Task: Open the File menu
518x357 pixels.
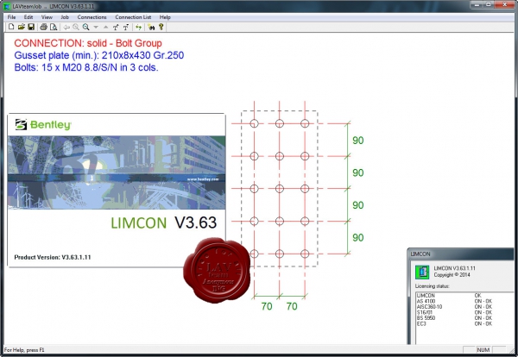Action: (11, 17)
